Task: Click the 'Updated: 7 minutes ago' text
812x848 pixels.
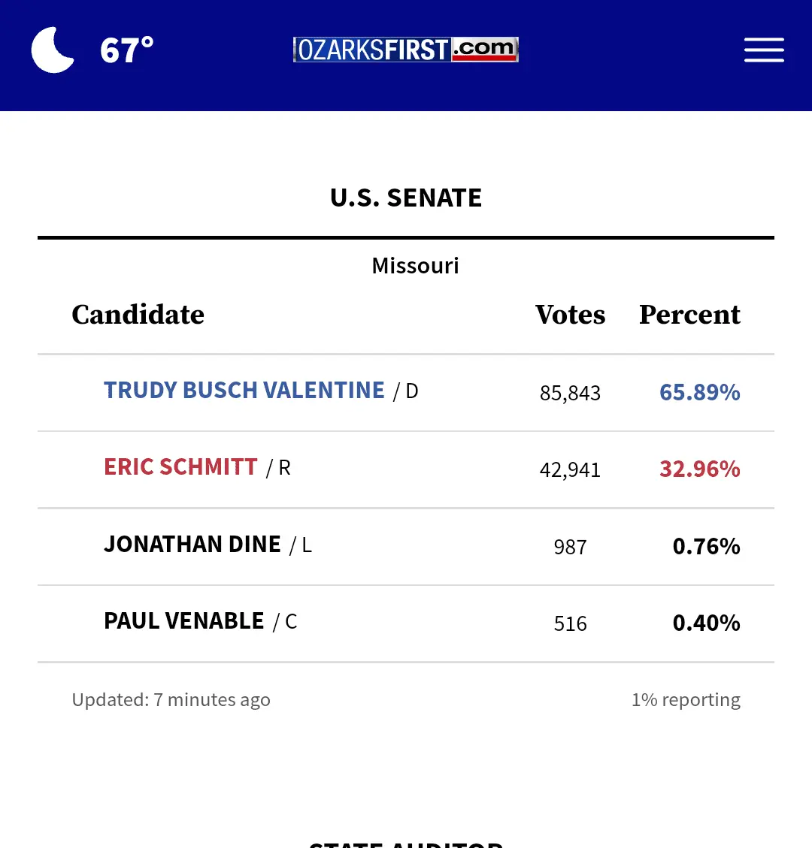Action: tap(171, 700)
